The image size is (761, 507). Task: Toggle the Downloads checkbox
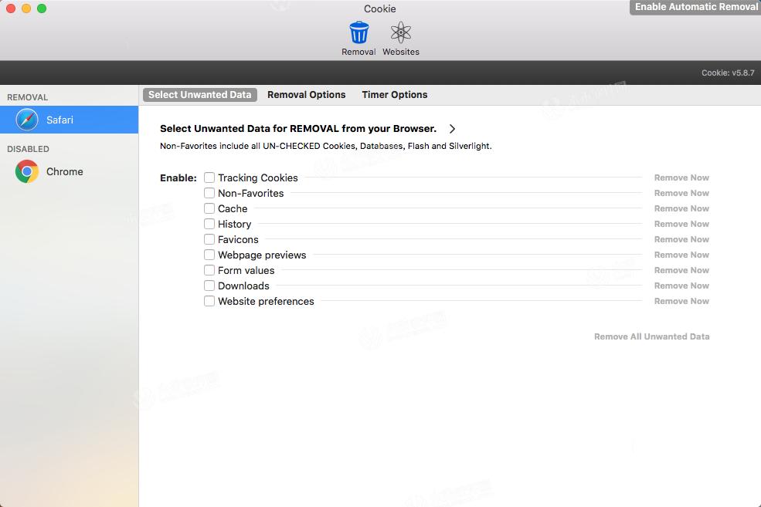tap(209, 286)
